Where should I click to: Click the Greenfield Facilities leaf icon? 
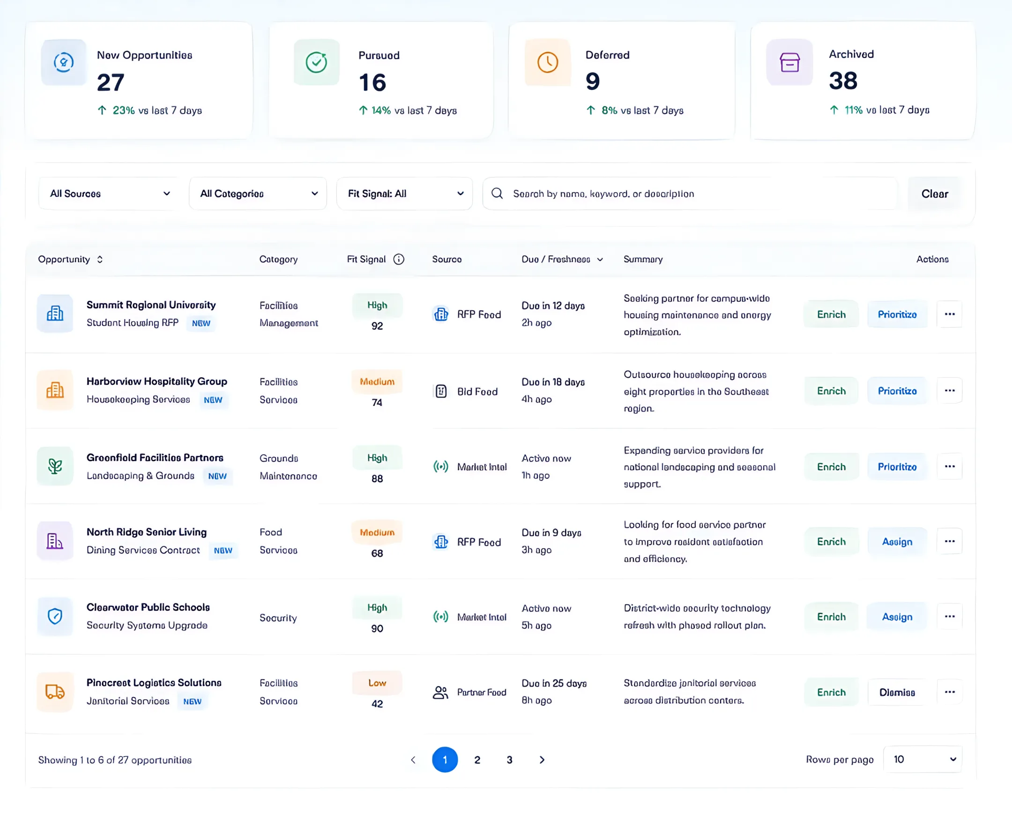pyautogui.click(x=55, y=466)
